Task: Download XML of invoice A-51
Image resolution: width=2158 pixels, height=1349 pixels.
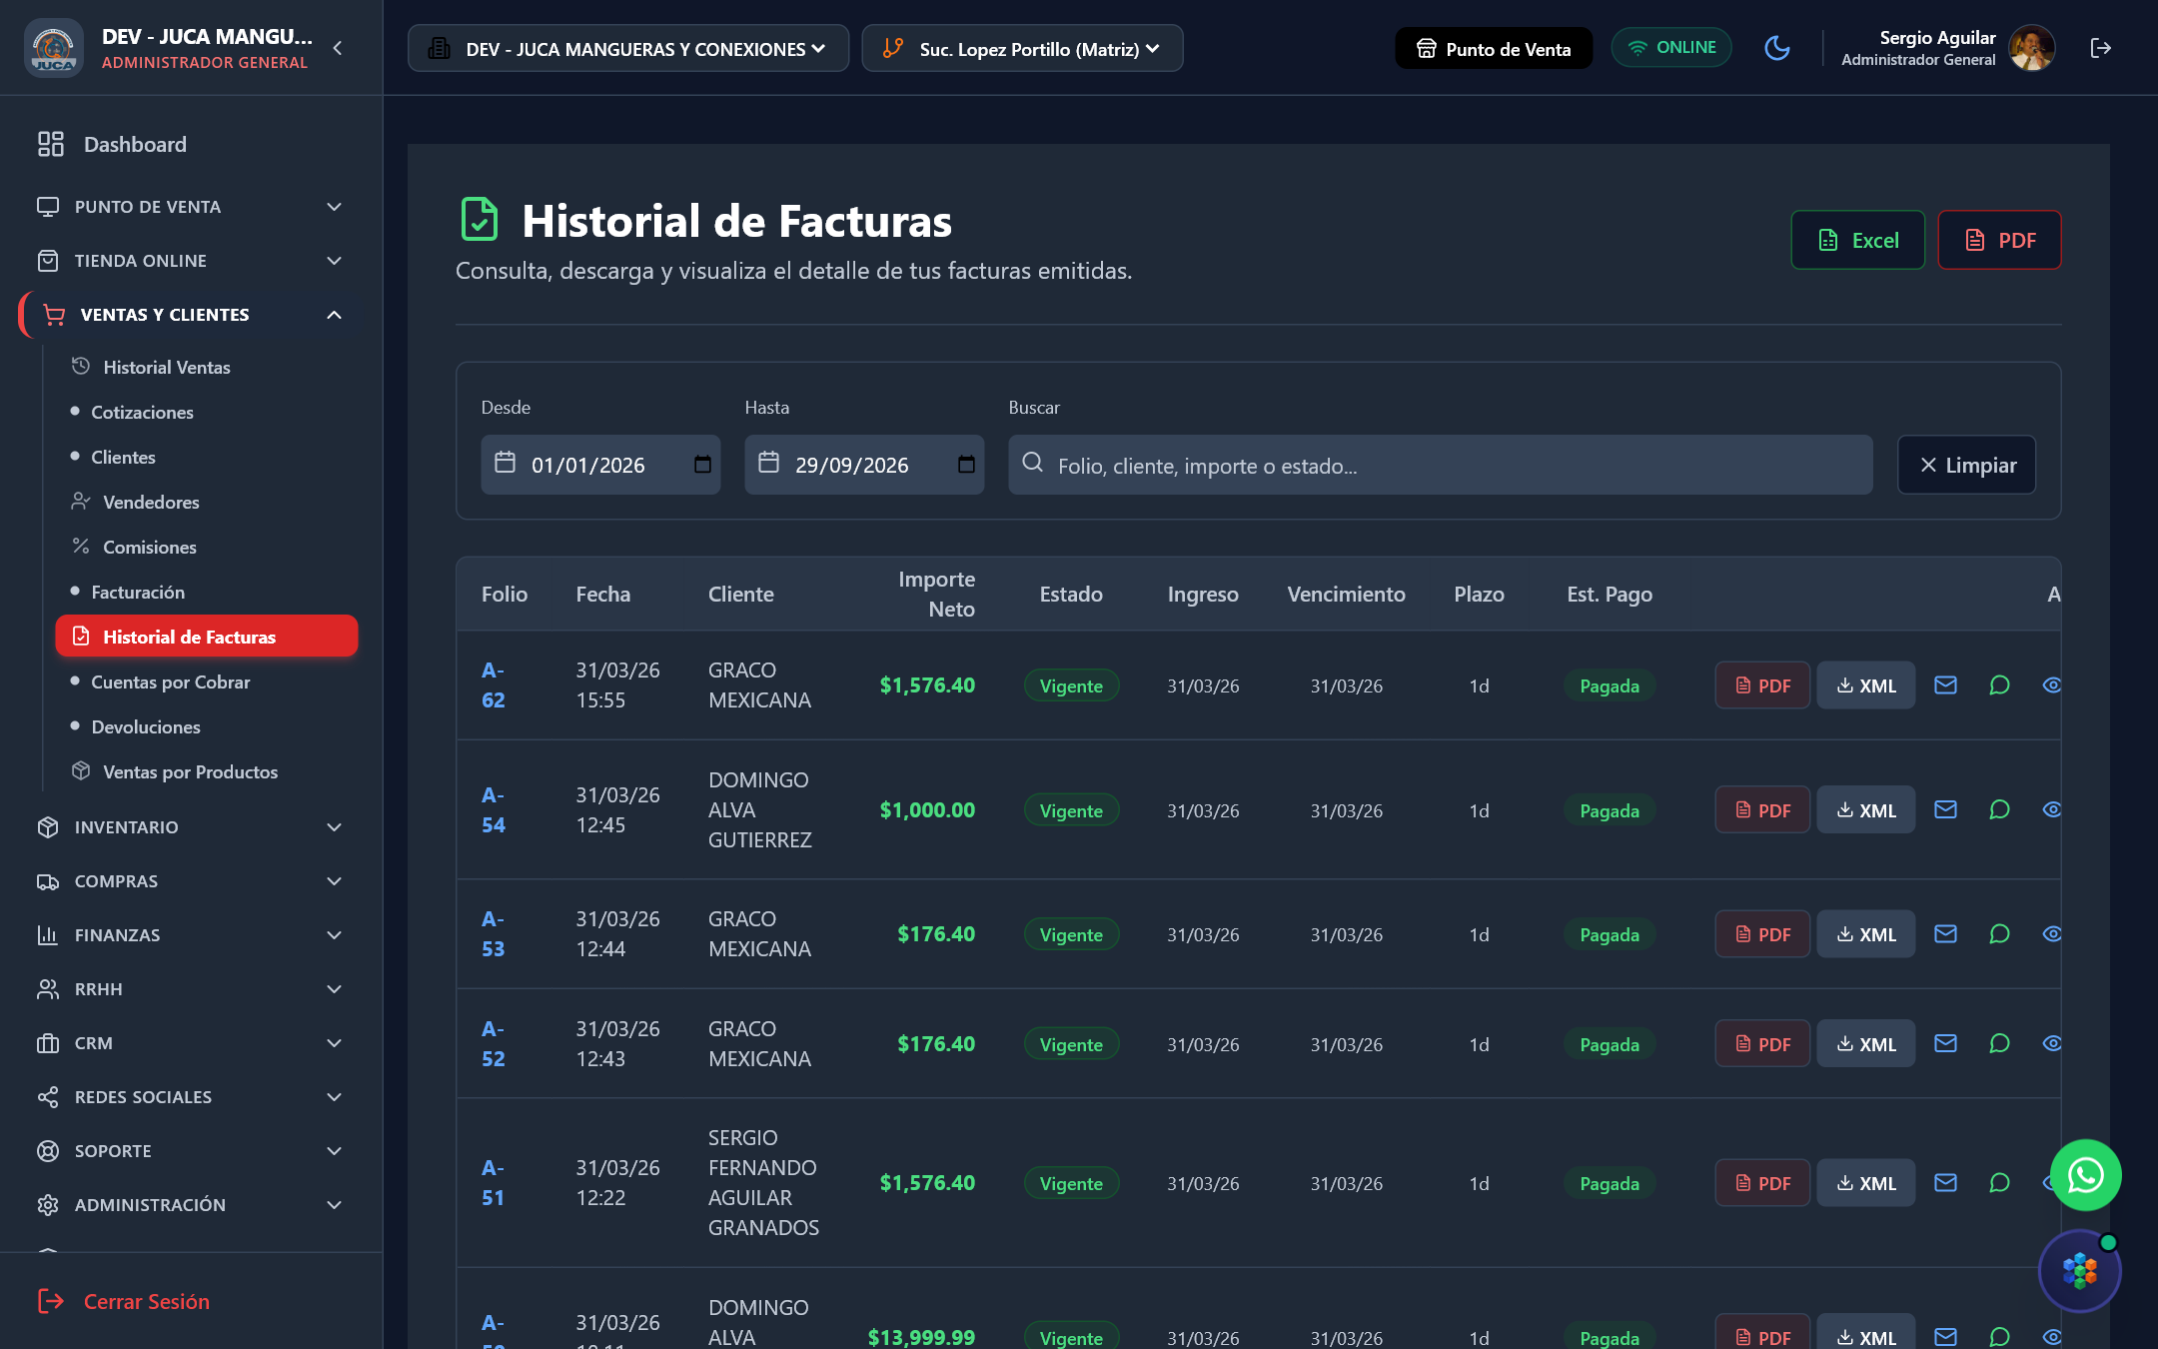Action: pos(1865,1183)
